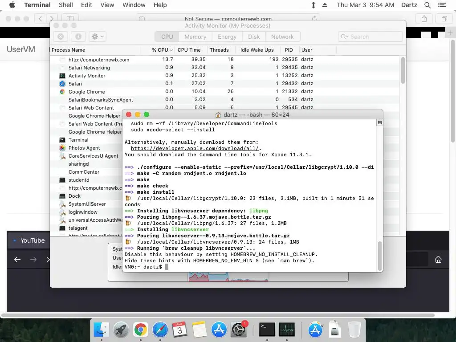
Task: Click the Safari address bar
Action: 228,19
